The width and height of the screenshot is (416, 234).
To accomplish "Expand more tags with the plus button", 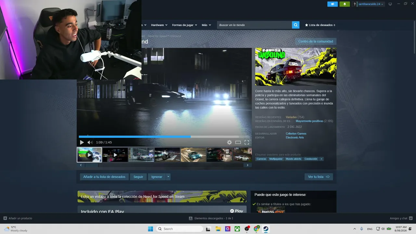I will [321, 159].
